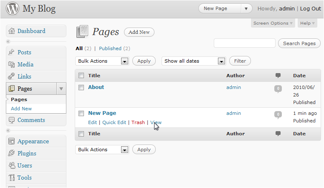
Task: Click the My Blog site title
Action: point(39,9)
